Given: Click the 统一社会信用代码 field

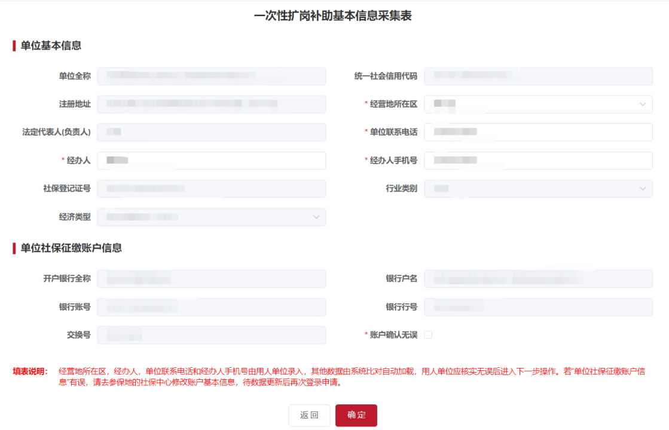Looking at the screenshot, I should (538, 76).
